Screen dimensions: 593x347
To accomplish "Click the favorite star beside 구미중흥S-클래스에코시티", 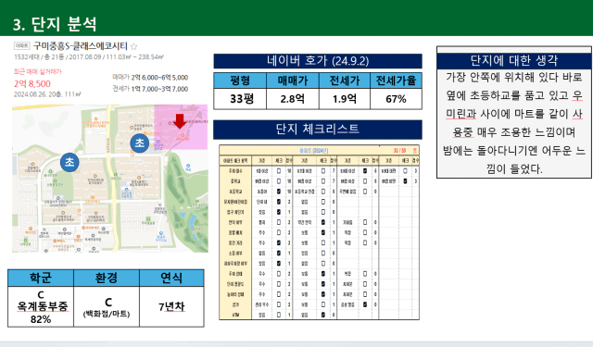I will click(133, 46).
